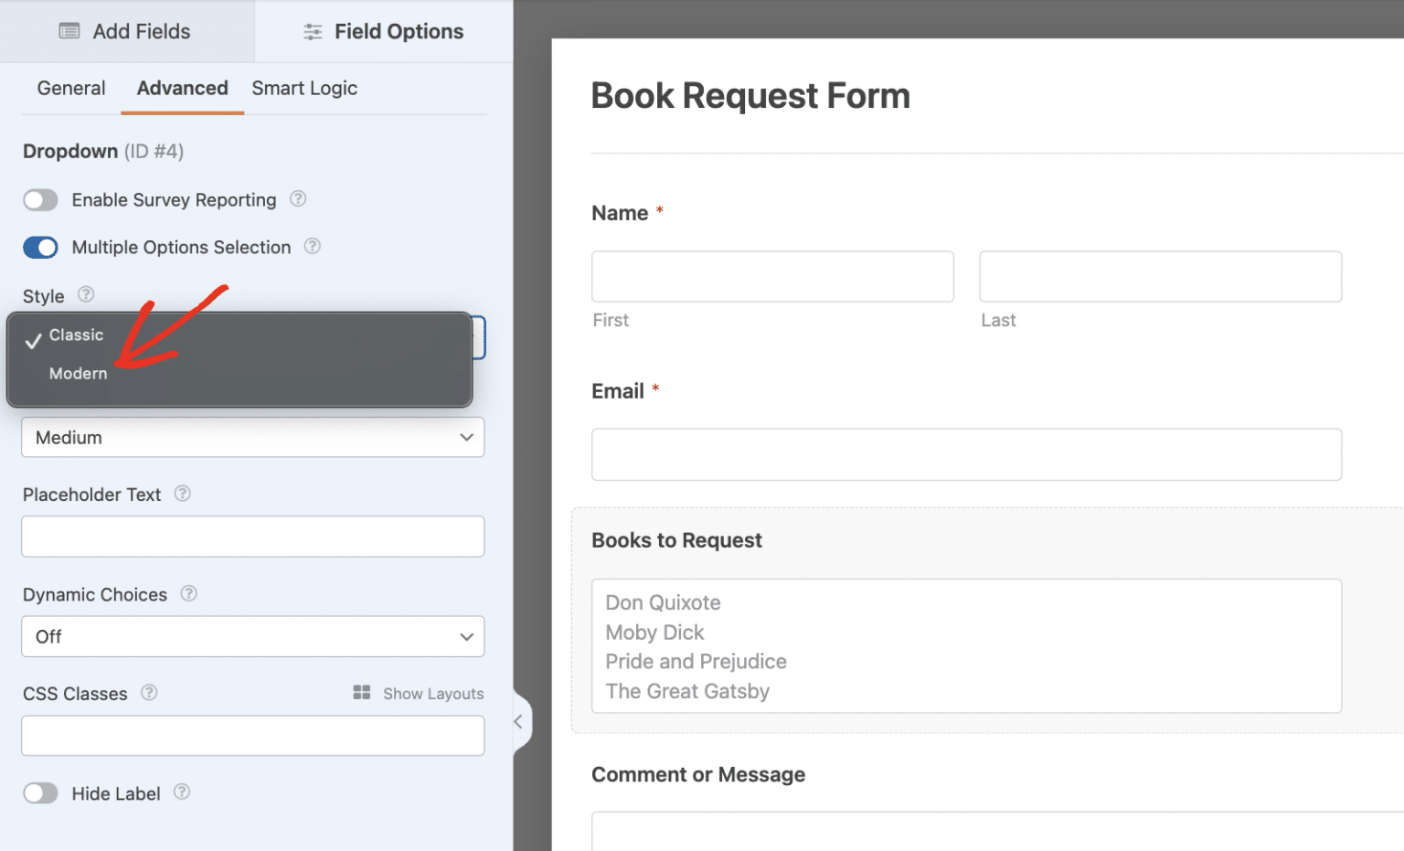Click the Field Options sliders icon
This screenshot has height=851, width=1404.
[x=311, y=30]
